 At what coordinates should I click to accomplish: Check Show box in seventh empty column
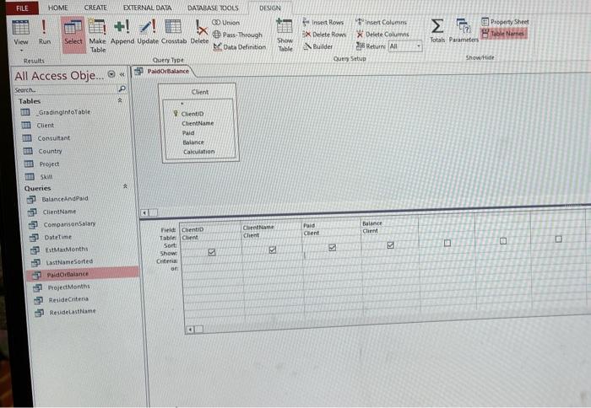(559, 239)
